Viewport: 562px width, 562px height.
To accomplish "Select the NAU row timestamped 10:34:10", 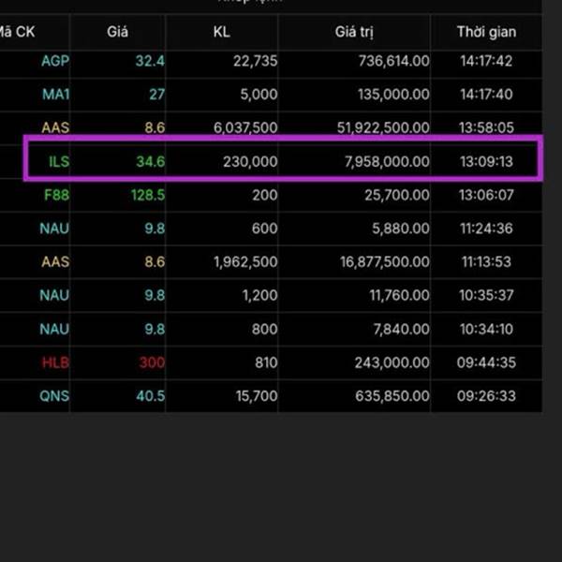I will (x=55, y=329).
